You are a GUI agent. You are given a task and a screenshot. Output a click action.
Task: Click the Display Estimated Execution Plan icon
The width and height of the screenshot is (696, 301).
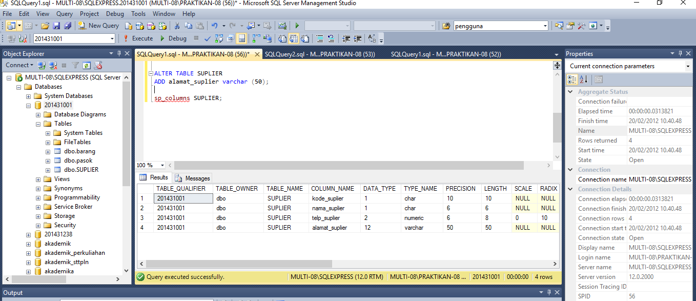point(219,38)
